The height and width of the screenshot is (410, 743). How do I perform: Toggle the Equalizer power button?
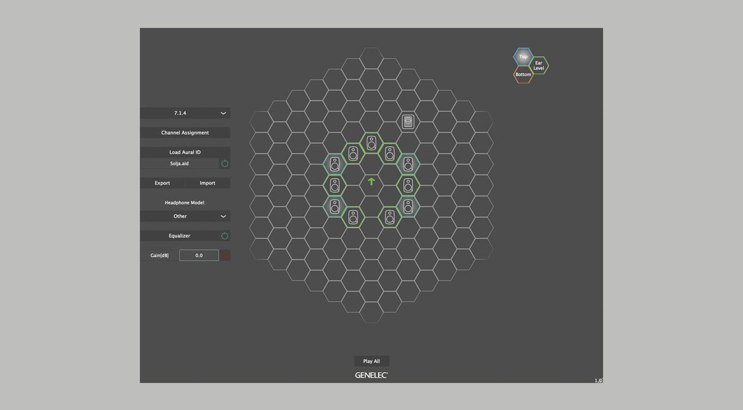224,235
